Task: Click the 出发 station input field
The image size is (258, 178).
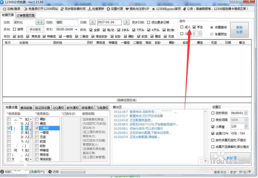Action: coord(23,22)
